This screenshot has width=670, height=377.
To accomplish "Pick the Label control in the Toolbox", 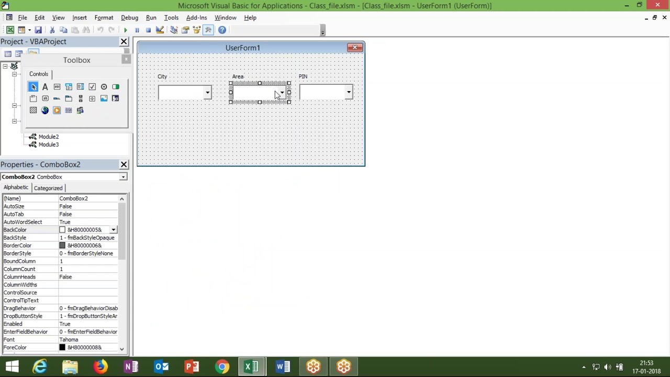I will [45, 87].
